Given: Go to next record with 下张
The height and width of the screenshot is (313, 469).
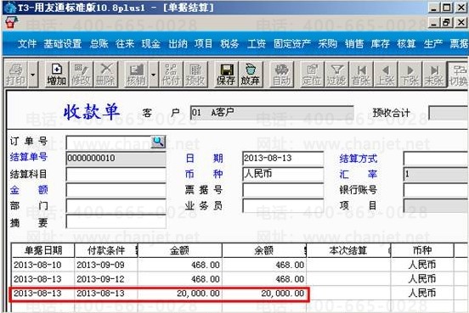Looking at the screenshot, I should coord(410,75).
